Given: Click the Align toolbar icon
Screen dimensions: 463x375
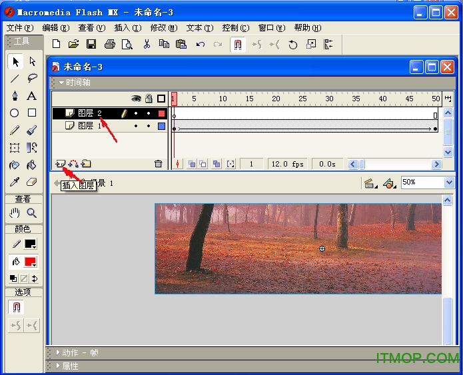Looking at the screenshot, I should (x=328, y=44).
